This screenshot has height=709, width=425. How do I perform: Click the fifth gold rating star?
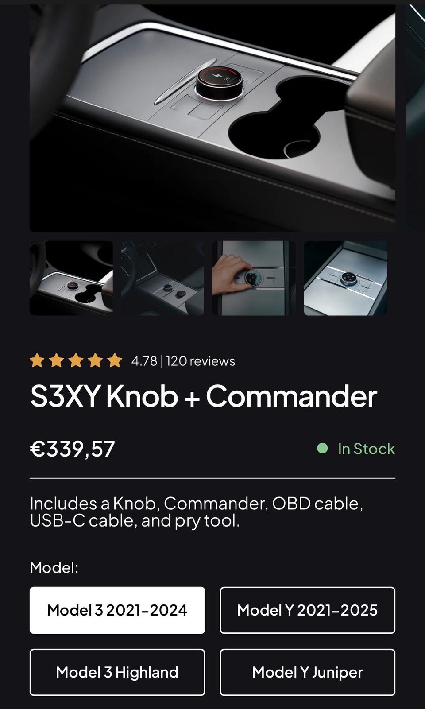pos(115,361)
